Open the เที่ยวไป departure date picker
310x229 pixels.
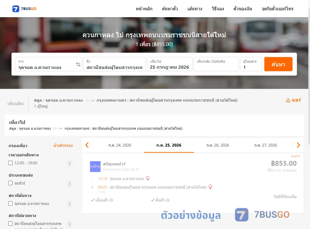click(x=170, y=64)
